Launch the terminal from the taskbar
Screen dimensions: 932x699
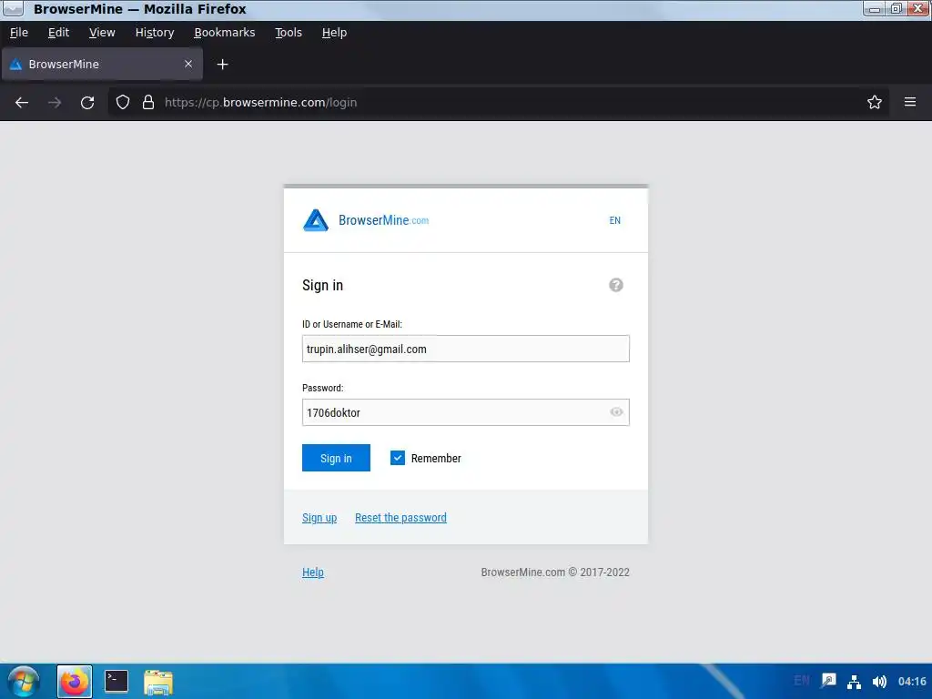(116, 681)
